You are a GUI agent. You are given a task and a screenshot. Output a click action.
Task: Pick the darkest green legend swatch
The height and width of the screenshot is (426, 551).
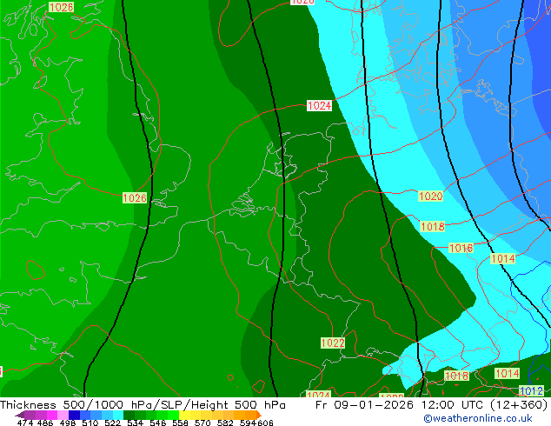(129, 415)
